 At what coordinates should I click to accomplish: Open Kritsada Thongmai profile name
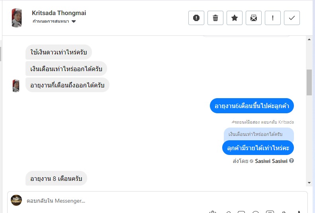(59, 13)
